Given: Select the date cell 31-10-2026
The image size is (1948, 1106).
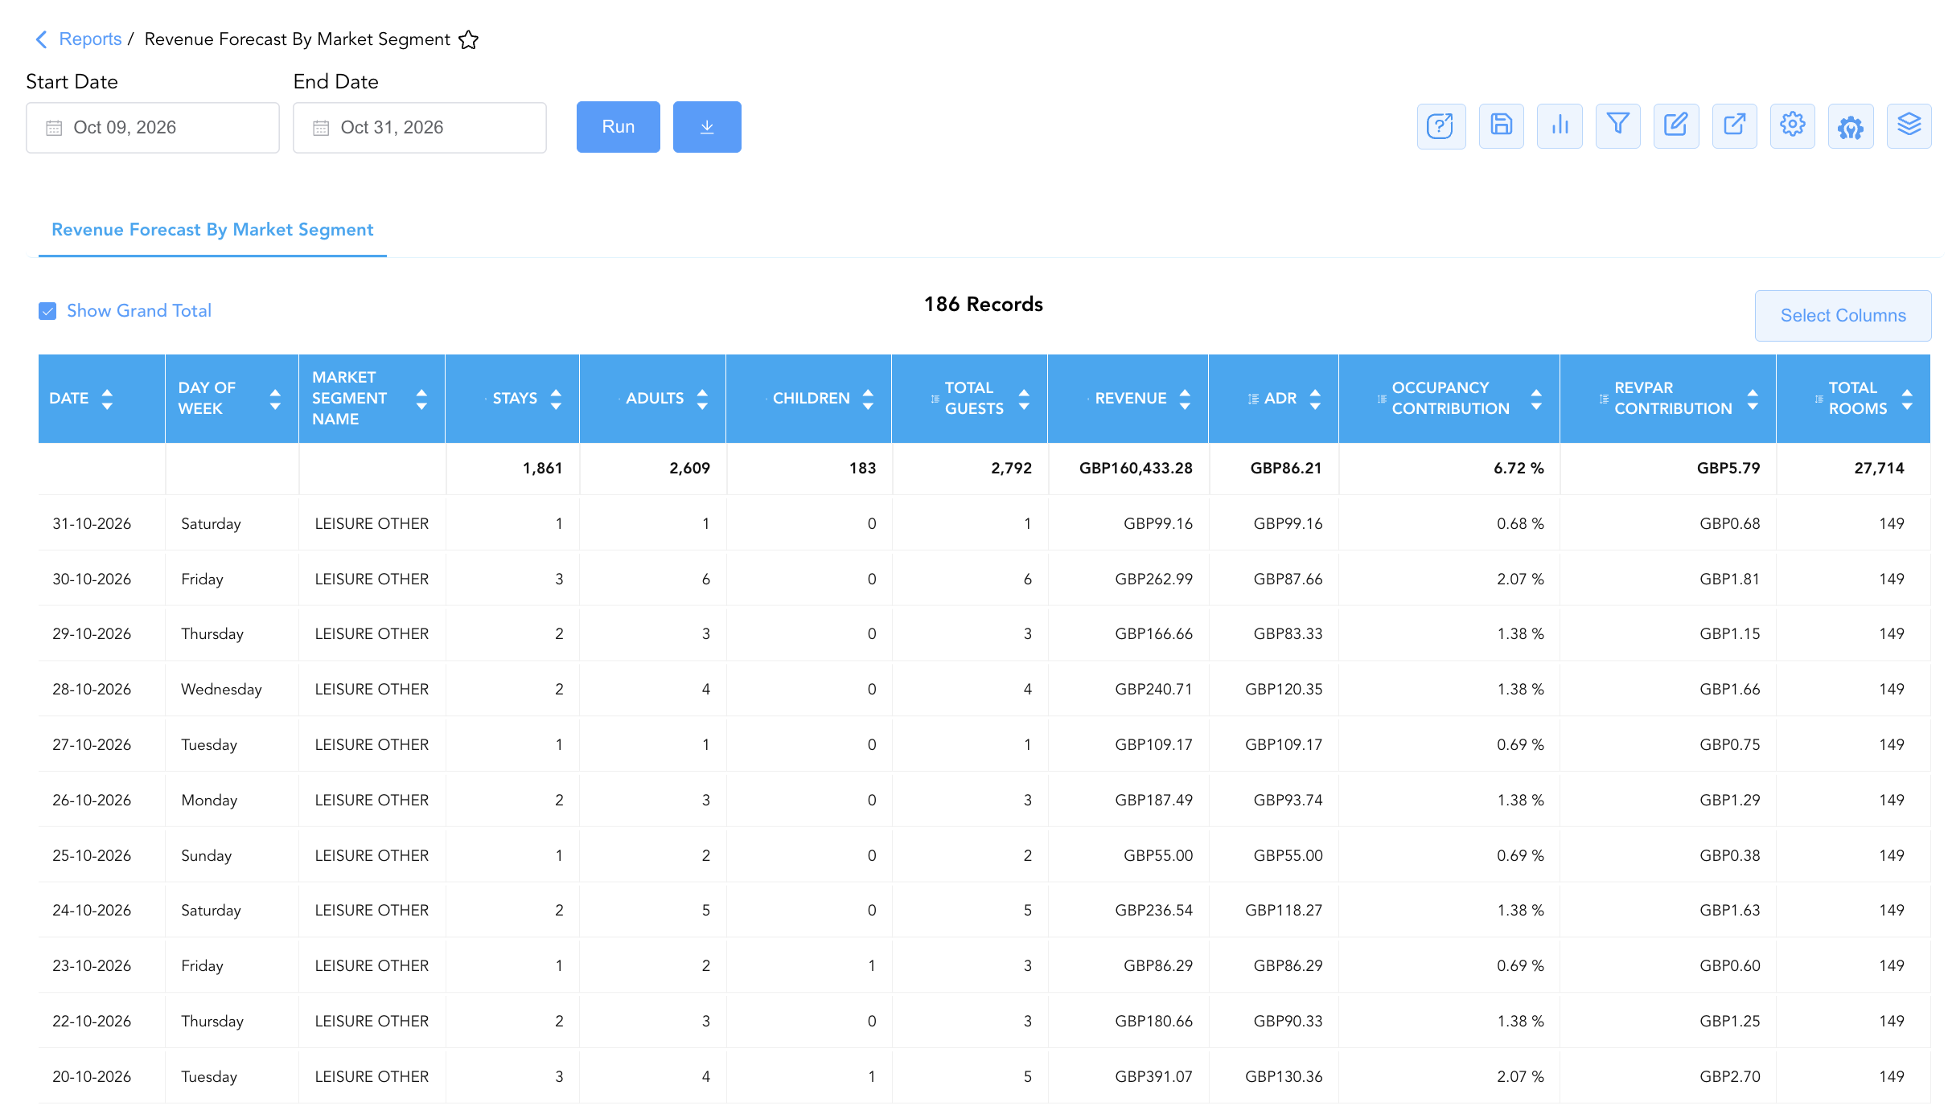Looking at the screenshot, I should coord(92,524).
